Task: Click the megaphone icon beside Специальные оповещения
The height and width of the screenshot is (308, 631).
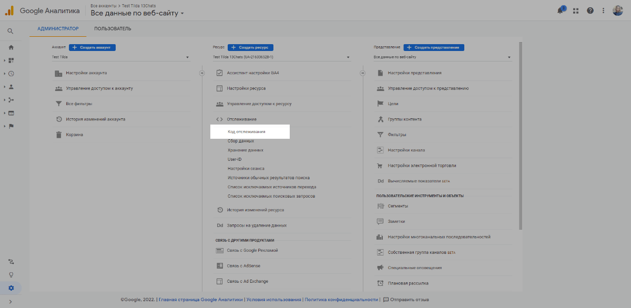Action: [x=381, y=268]
